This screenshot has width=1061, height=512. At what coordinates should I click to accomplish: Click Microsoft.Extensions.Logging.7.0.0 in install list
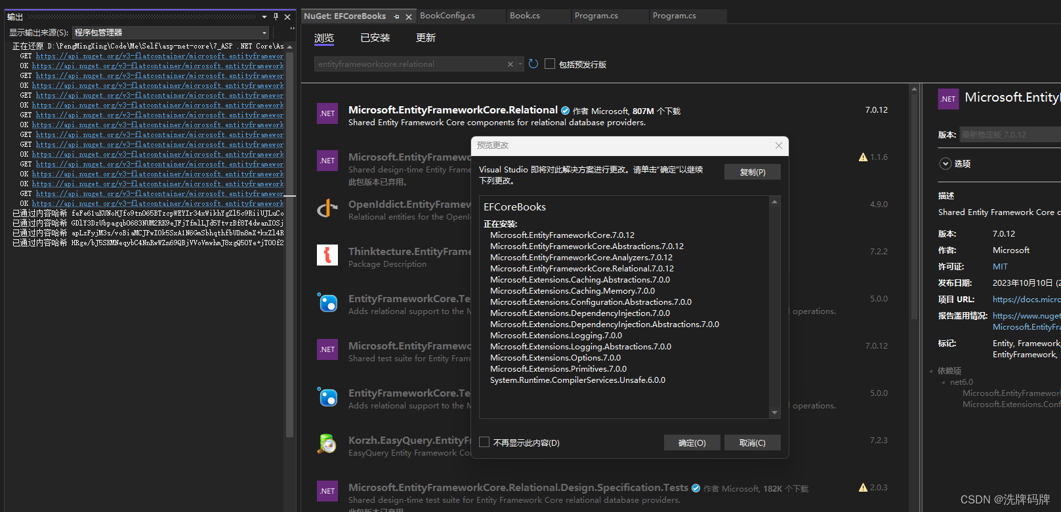(x=556, y=336)
